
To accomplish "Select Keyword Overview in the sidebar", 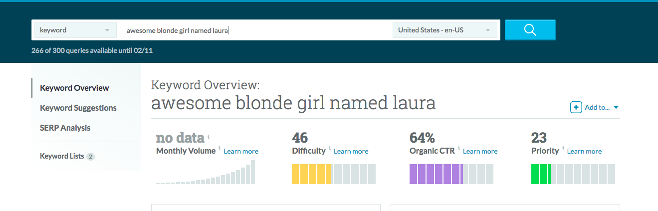I will (74, 88).
